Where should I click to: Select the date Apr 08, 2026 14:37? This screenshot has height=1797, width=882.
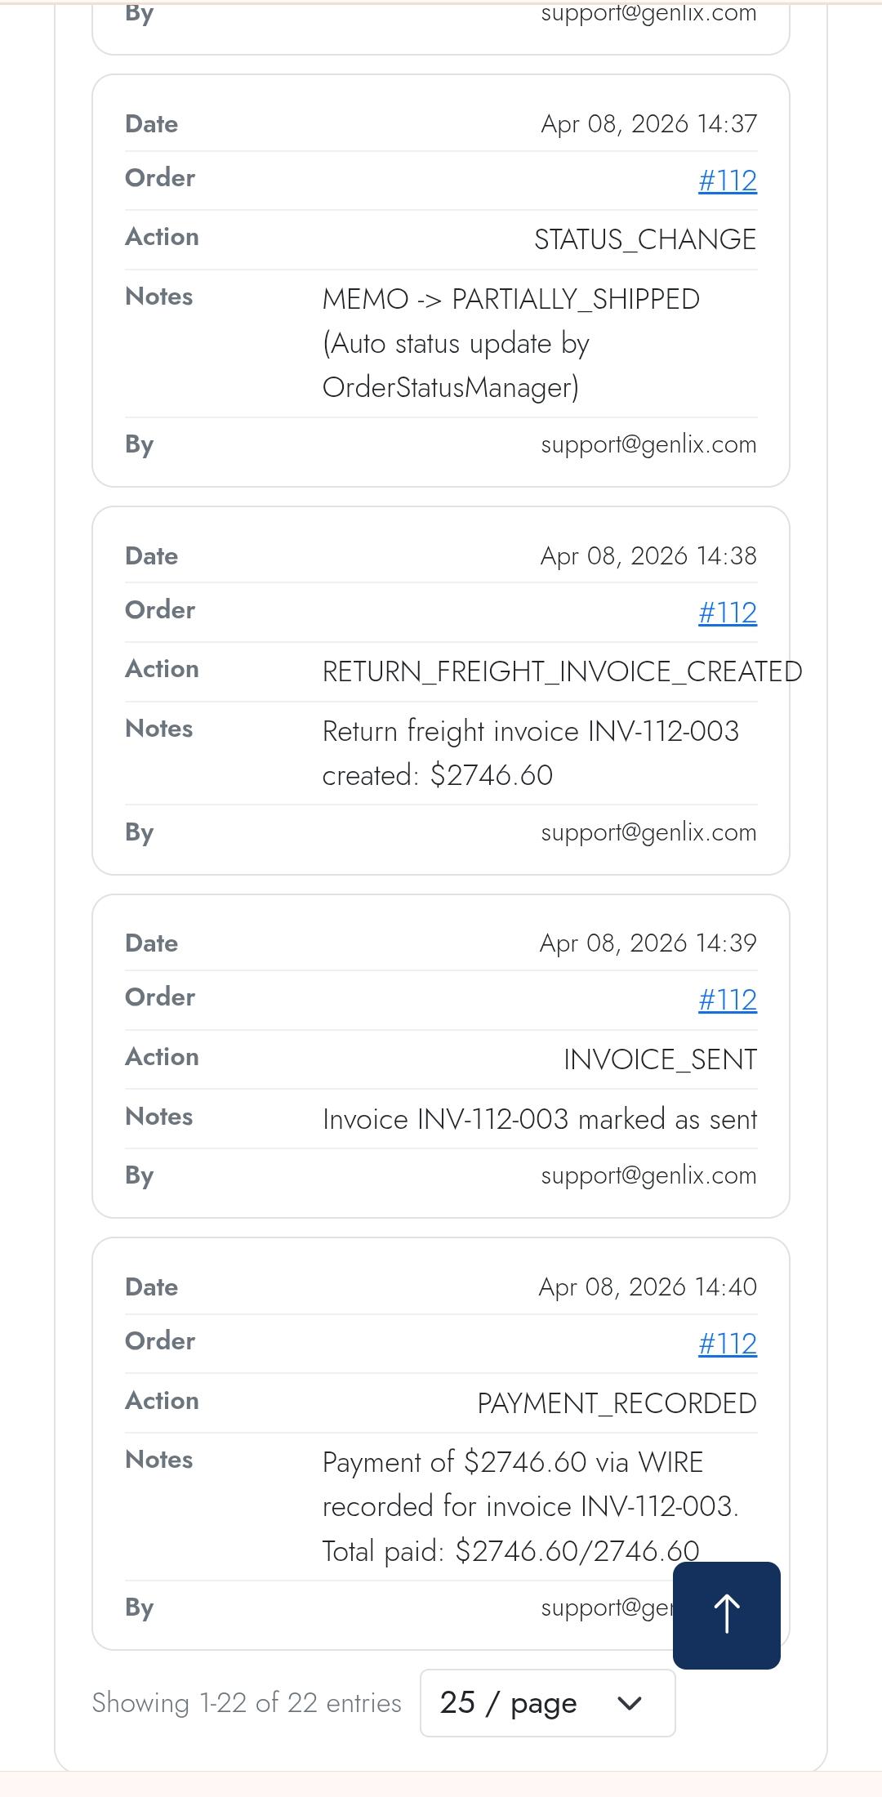coord(648,124)
